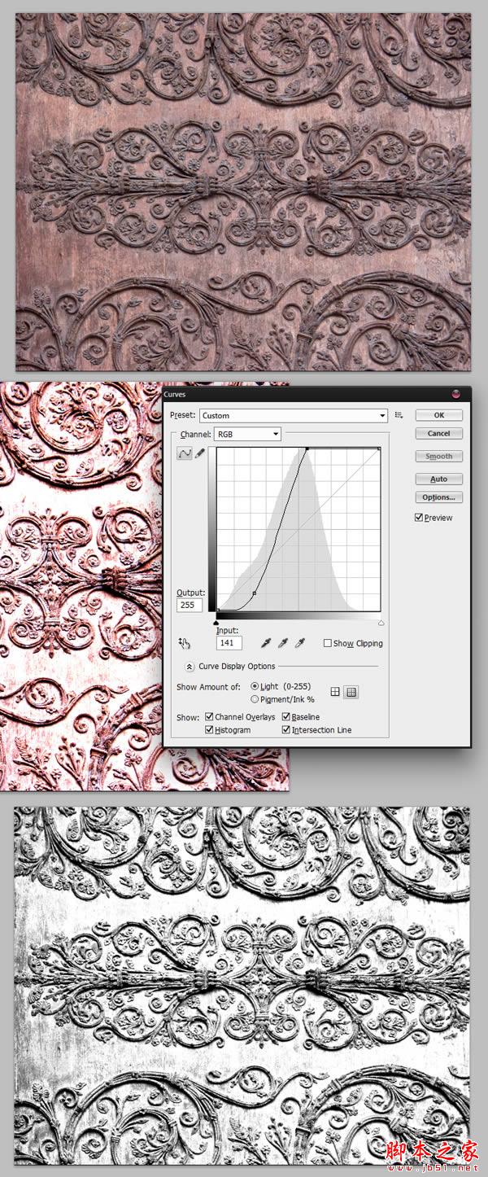Viewport: 488px width, 1177px height.
Task: Click the Curves dialog title bar
Action: pyautogui.click(x=316, y=394)
